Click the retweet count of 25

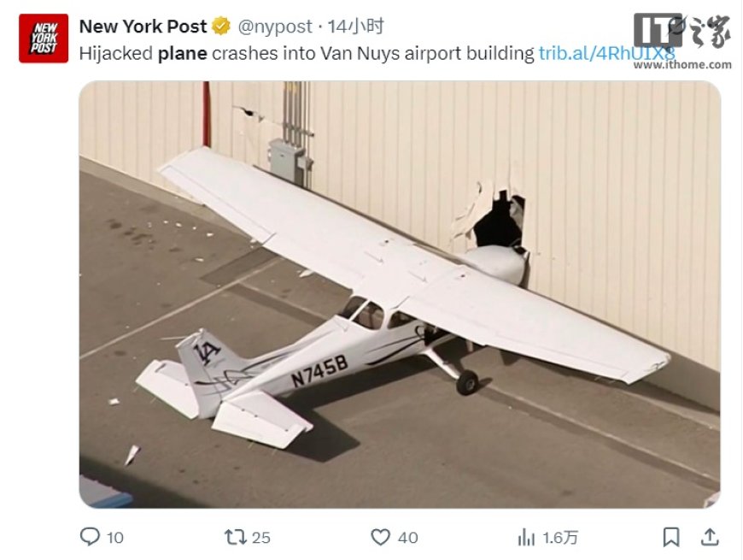point(260,538)
